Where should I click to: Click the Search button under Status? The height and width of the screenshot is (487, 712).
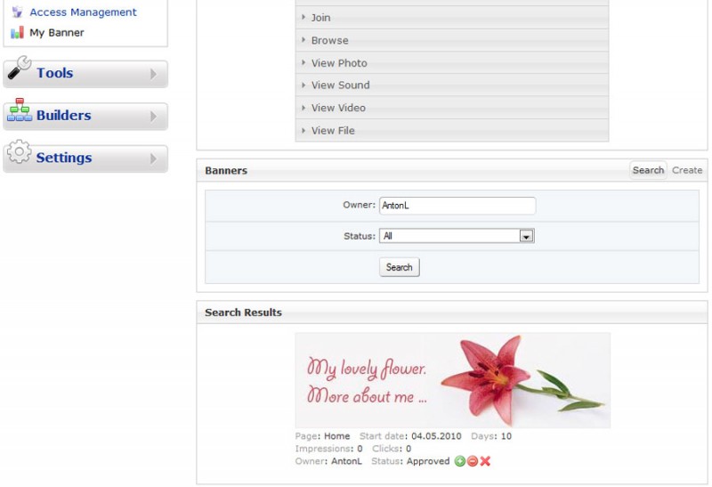pos(399,267)
